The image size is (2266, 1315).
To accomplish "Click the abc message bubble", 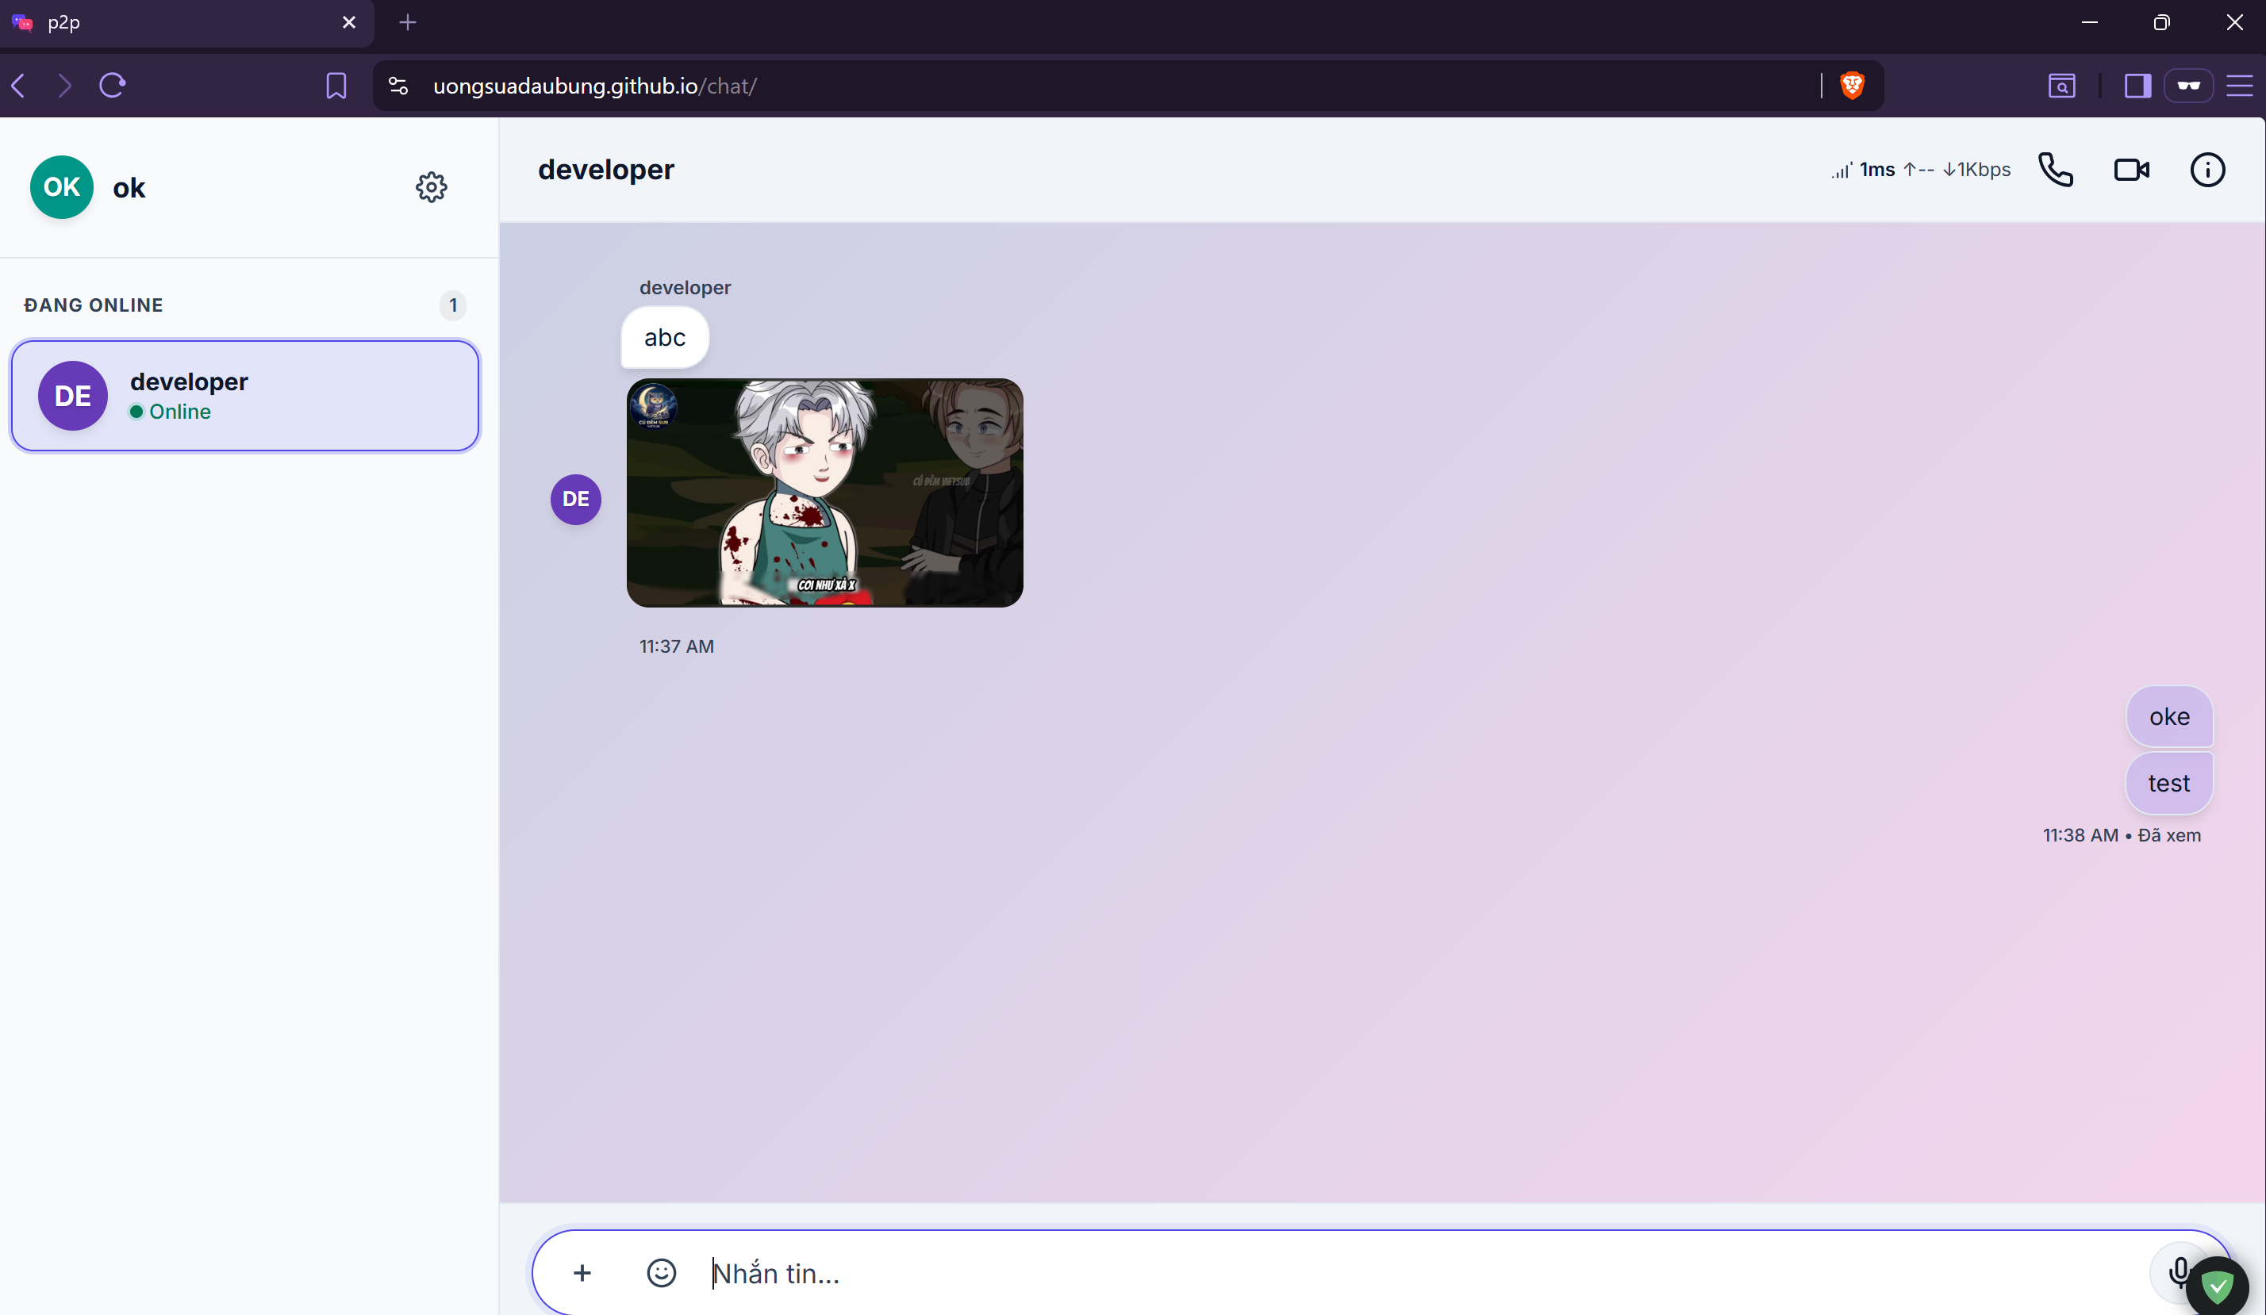I will coord(665,337).
